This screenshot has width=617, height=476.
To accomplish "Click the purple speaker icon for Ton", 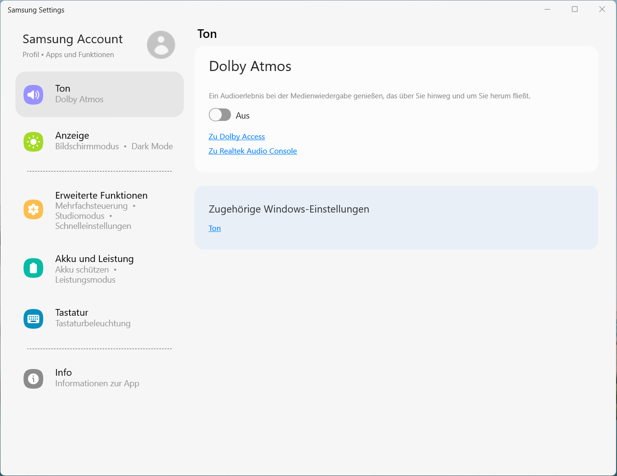I will [x=33, y=95].
